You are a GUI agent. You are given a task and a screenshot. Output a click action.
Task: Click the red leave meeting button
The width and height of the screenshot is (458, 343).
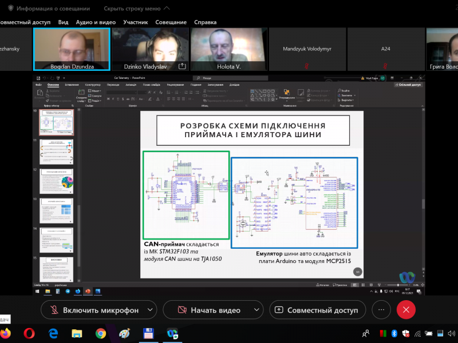pyautogui.click(x=406, y=310)
